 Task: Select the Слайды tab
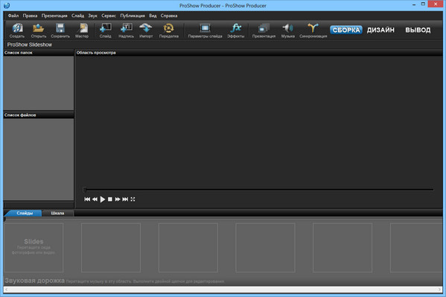[24, 213]
